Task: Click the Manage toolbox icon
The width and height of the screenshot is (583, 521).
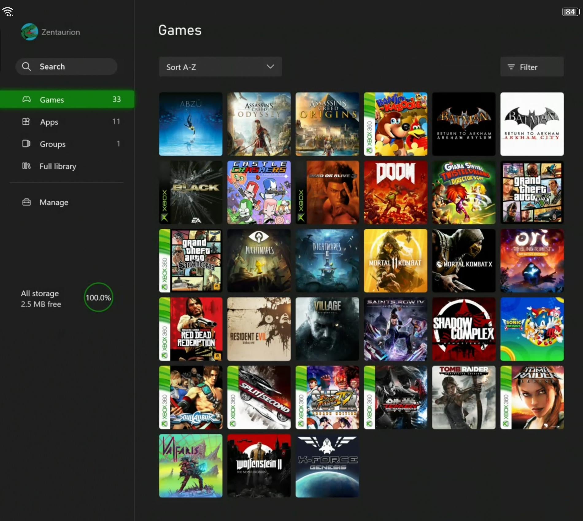Action: [26, 202]
